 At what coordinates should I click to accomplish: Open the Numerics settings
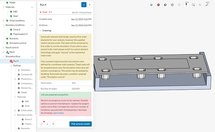tap(14, 39)
